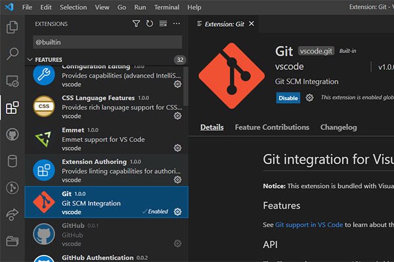Open the project folders activity bar icon
The image size is (394, 262).
12,241
